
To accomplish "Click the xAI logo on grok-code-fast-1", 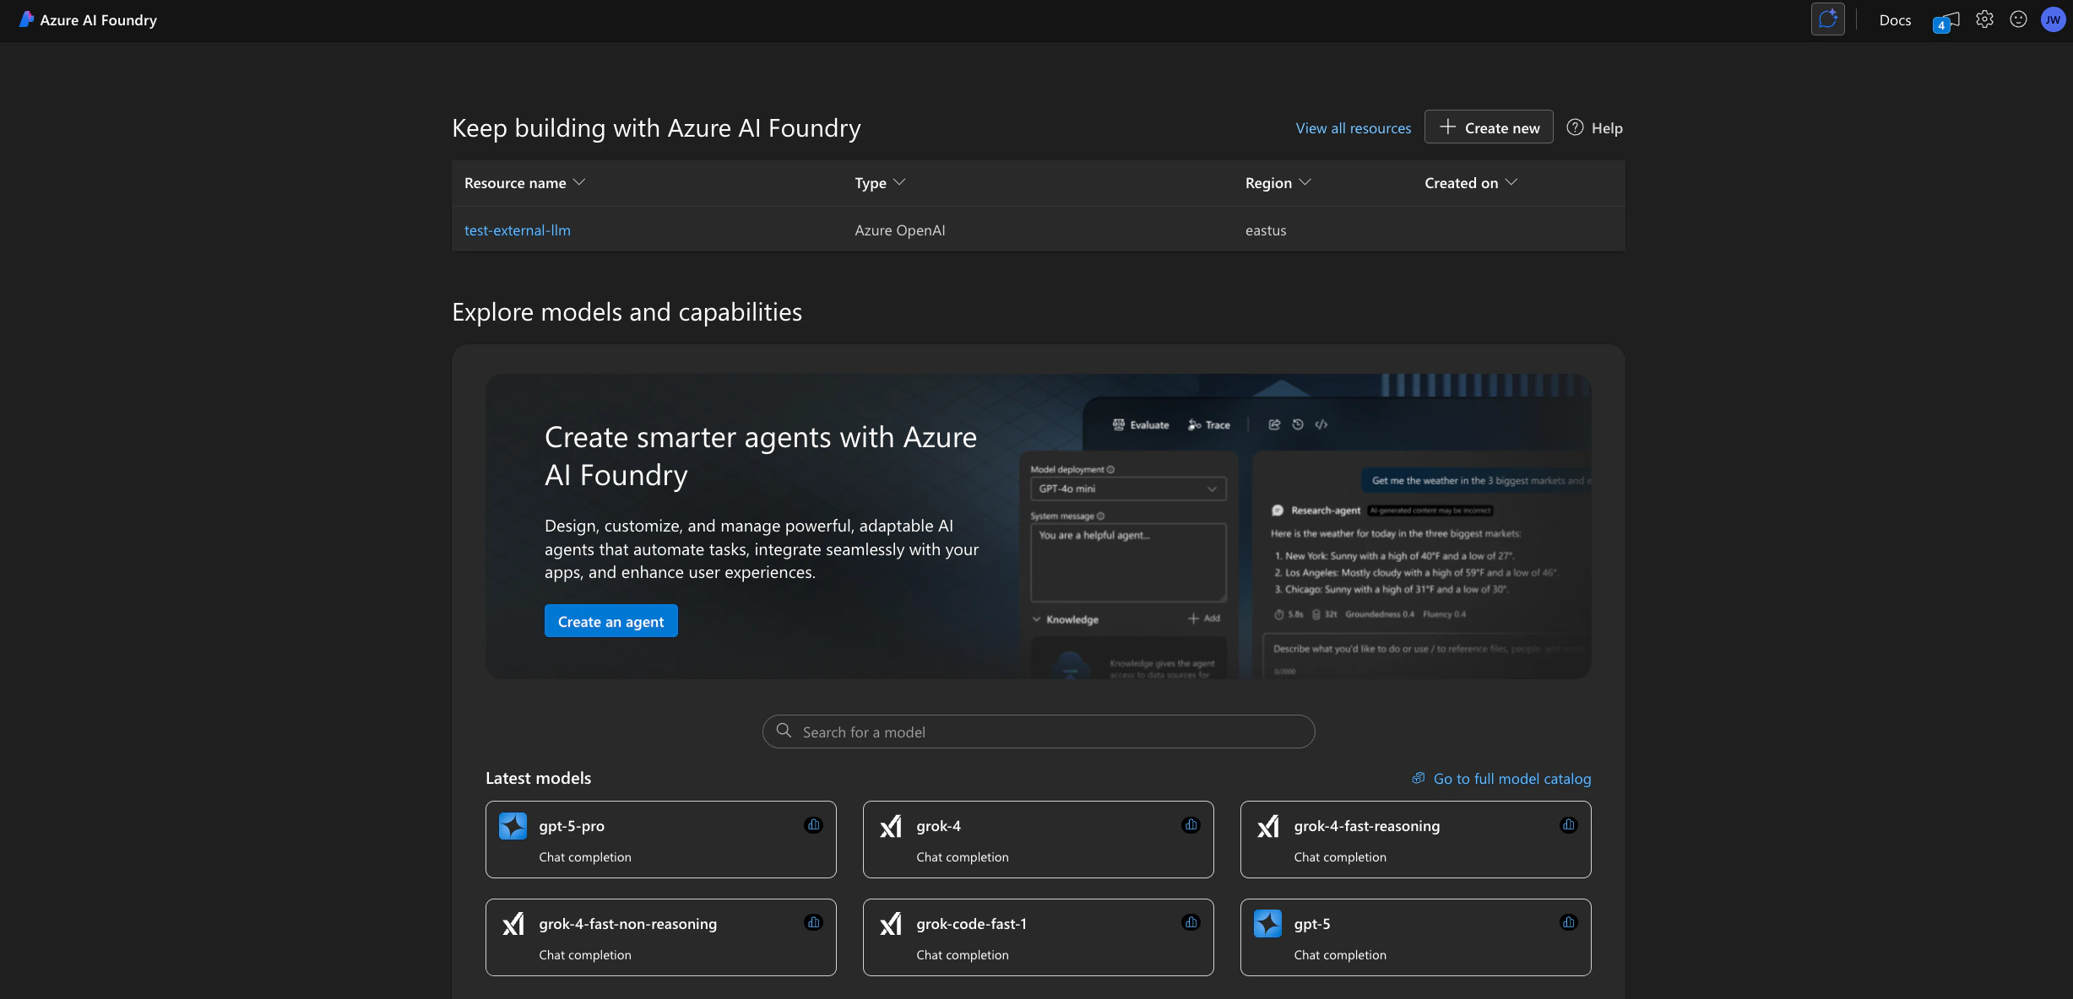I will click(x=890, y=923).
